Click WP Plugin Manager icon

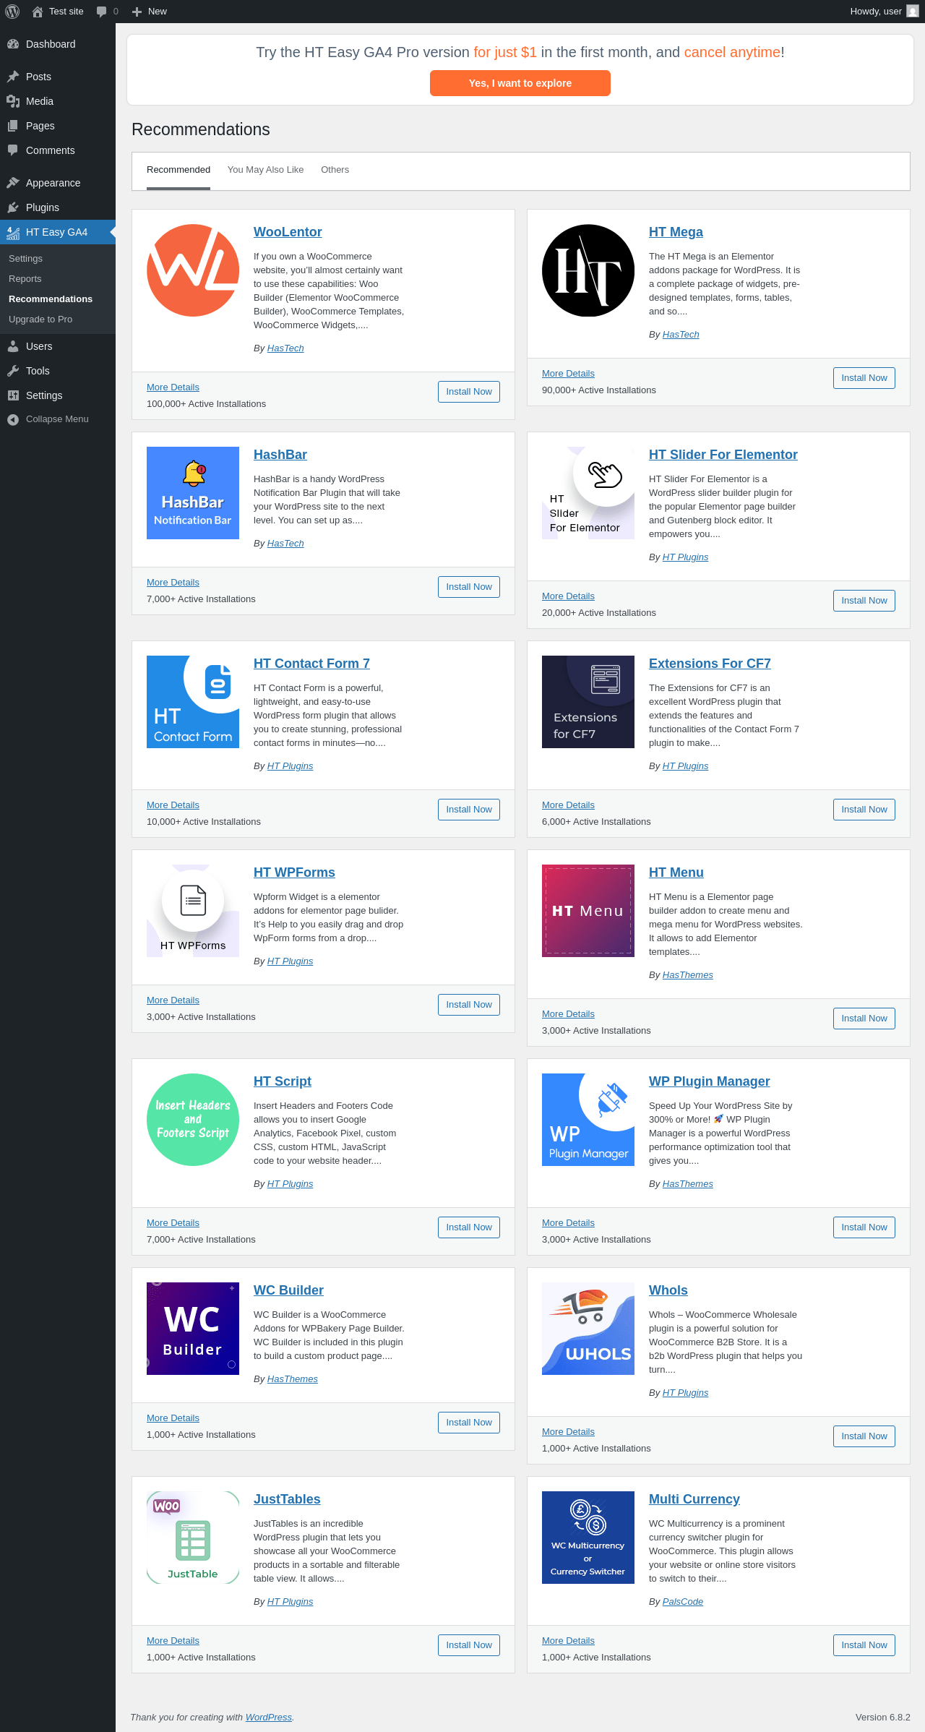[588, 1120]
